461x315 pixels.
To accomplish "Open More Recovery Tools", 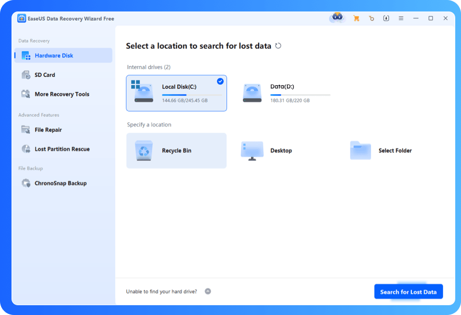I will pos(63,94).
